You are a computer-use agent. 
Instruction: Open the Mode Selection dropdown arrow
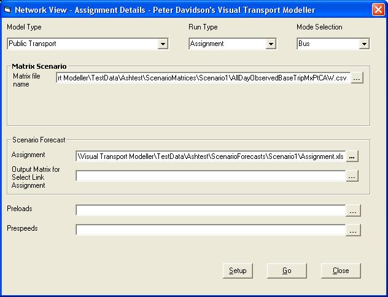pos(364,44)
